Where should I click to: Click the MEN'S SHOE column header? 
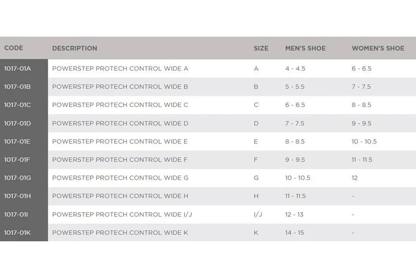(305, 48)
